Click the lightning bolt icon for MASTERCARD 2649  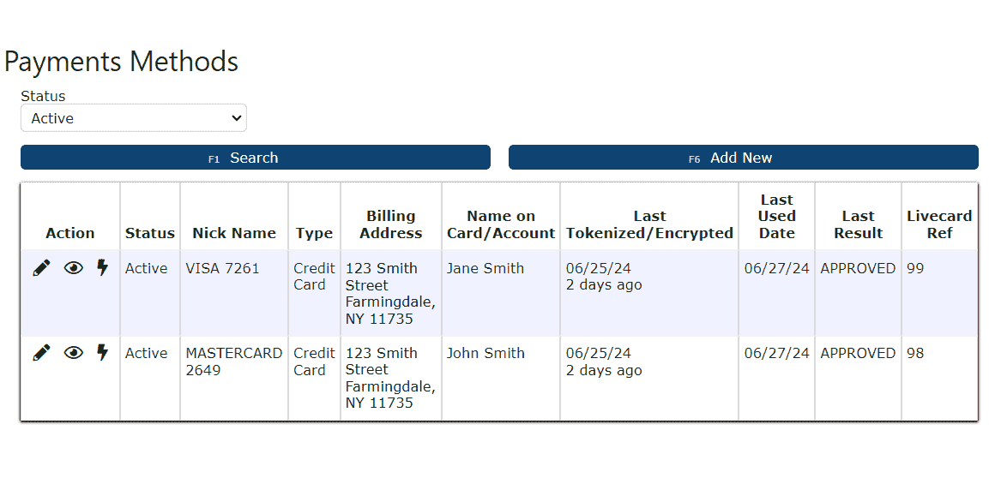pos(103,353)
